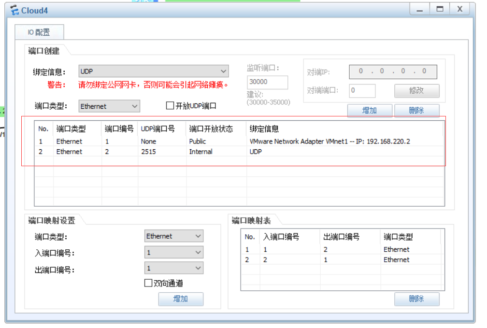
Task: Click the 监听端口 field showing 30000
Action: point(267,82)
